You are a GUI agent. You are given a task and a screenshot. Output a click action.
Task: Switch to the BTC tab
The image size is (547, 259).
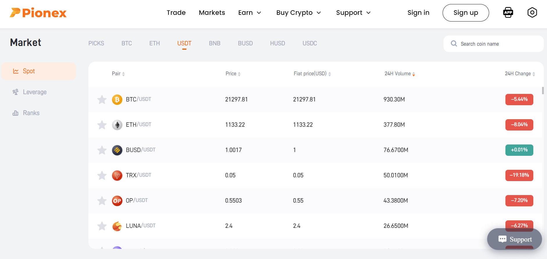pyautogui.click(x=127, y=43)
